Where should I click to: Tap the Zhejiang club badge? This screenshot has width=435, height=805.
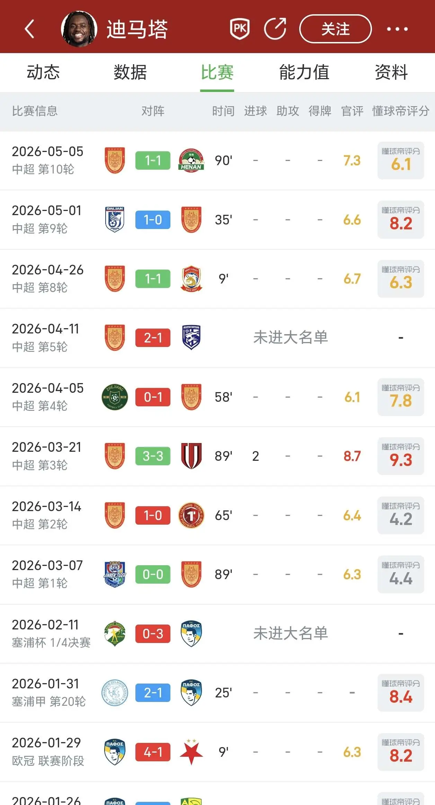click(x=115, y=397)
